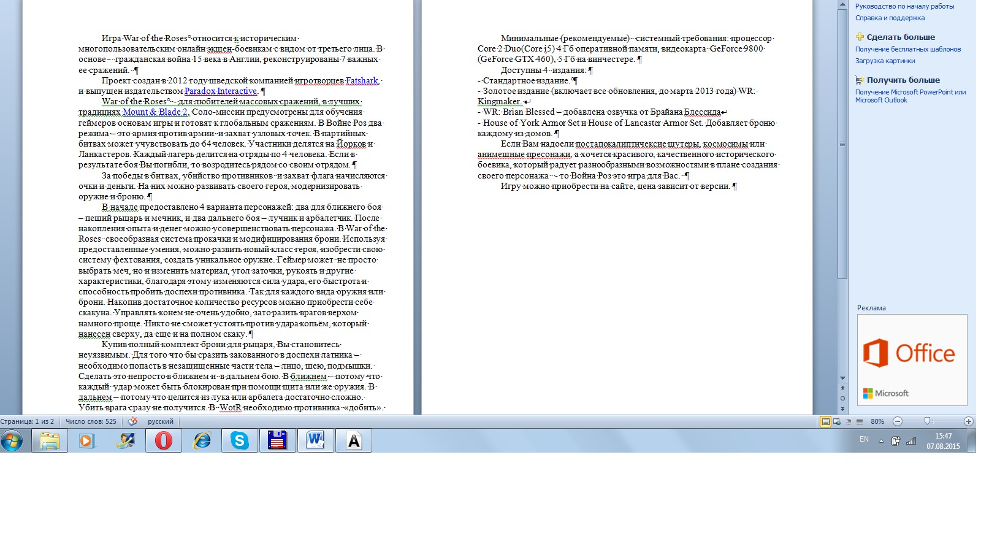
Task: Click the word "Kingmaker" in document
Action: (498, 101)
